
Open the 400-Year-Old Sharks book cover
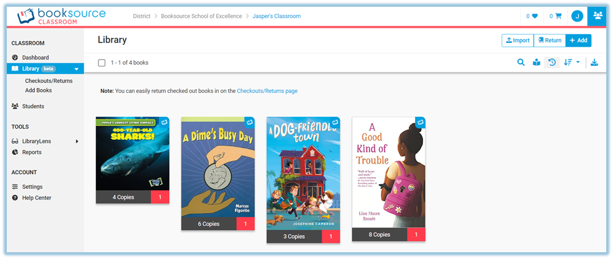click(x=133, y=154)
